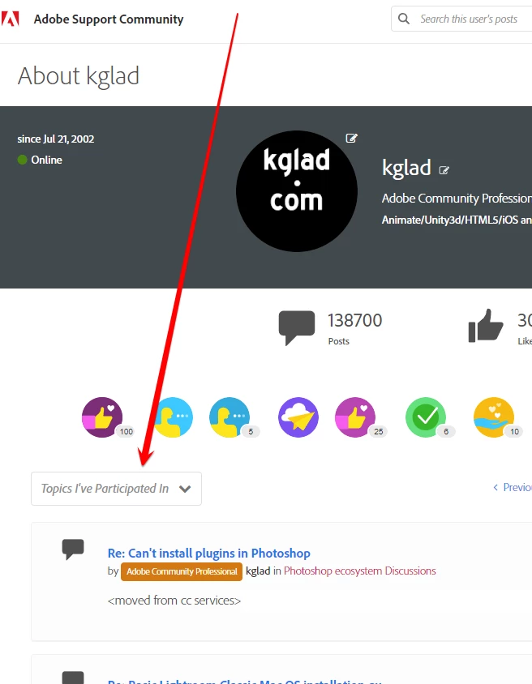Image resolution: width=532 pixels, height=684 pixels.
Task: Click the Likes thumbs-up icon
Action: (486, 326)
